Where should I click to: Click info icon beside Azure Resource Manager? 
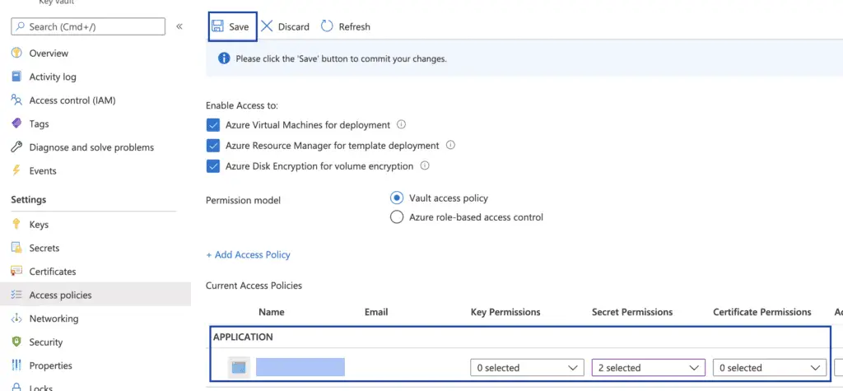coord(450,145)
